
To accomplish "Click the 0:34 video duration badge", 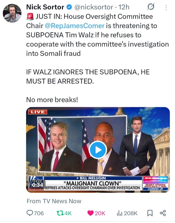I will (x=37, y=185).
